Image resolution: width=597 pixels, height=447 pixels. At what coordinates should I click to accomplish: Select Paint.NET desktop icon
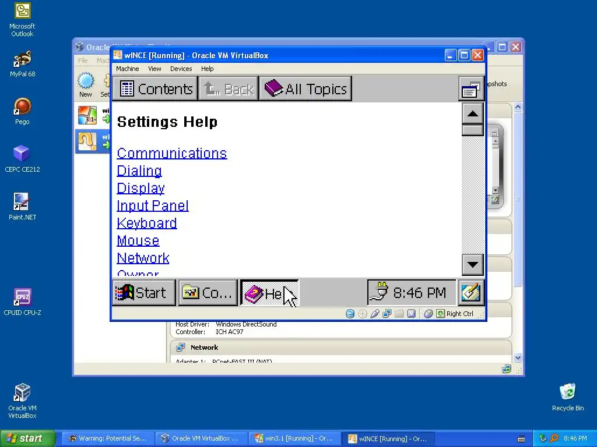(x=22, y=207)
